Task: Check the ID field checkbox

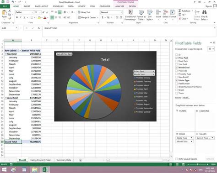Action: pyautogui.click(x=176, y=54)
